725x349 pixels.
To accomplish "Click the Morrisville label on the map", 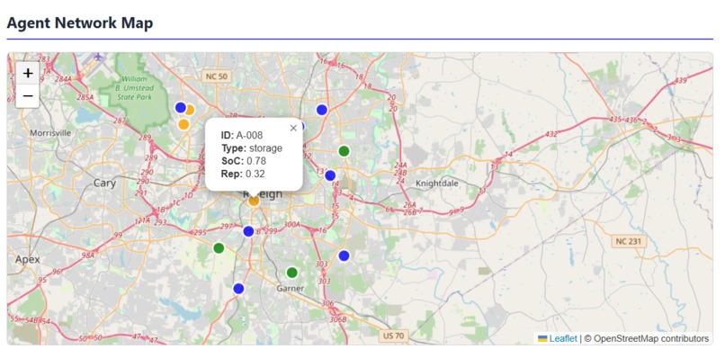I will [51, 133].
